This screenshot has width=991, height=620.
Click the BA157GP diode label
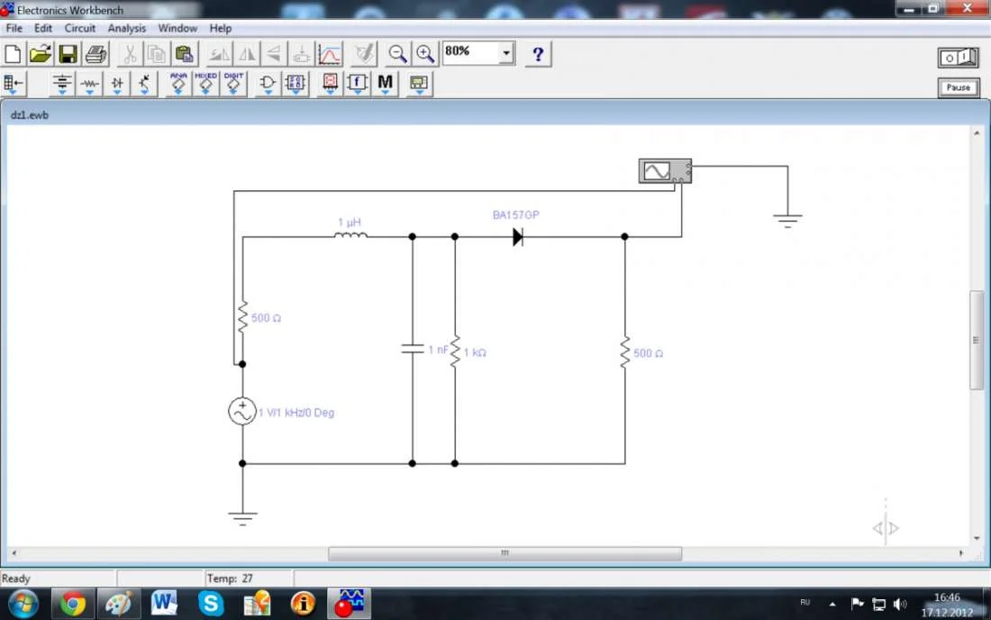point(515,214)
